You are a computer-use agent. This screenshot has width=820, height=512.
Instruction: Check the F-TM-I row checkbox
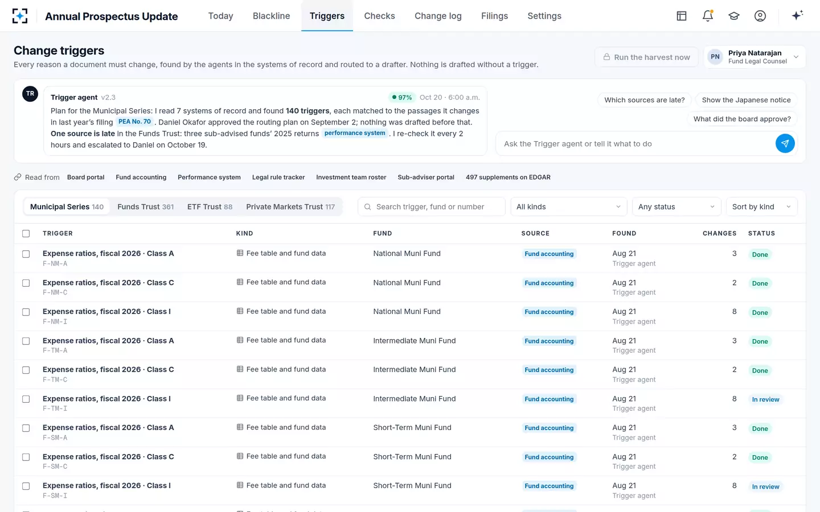(x=26, y=399)
